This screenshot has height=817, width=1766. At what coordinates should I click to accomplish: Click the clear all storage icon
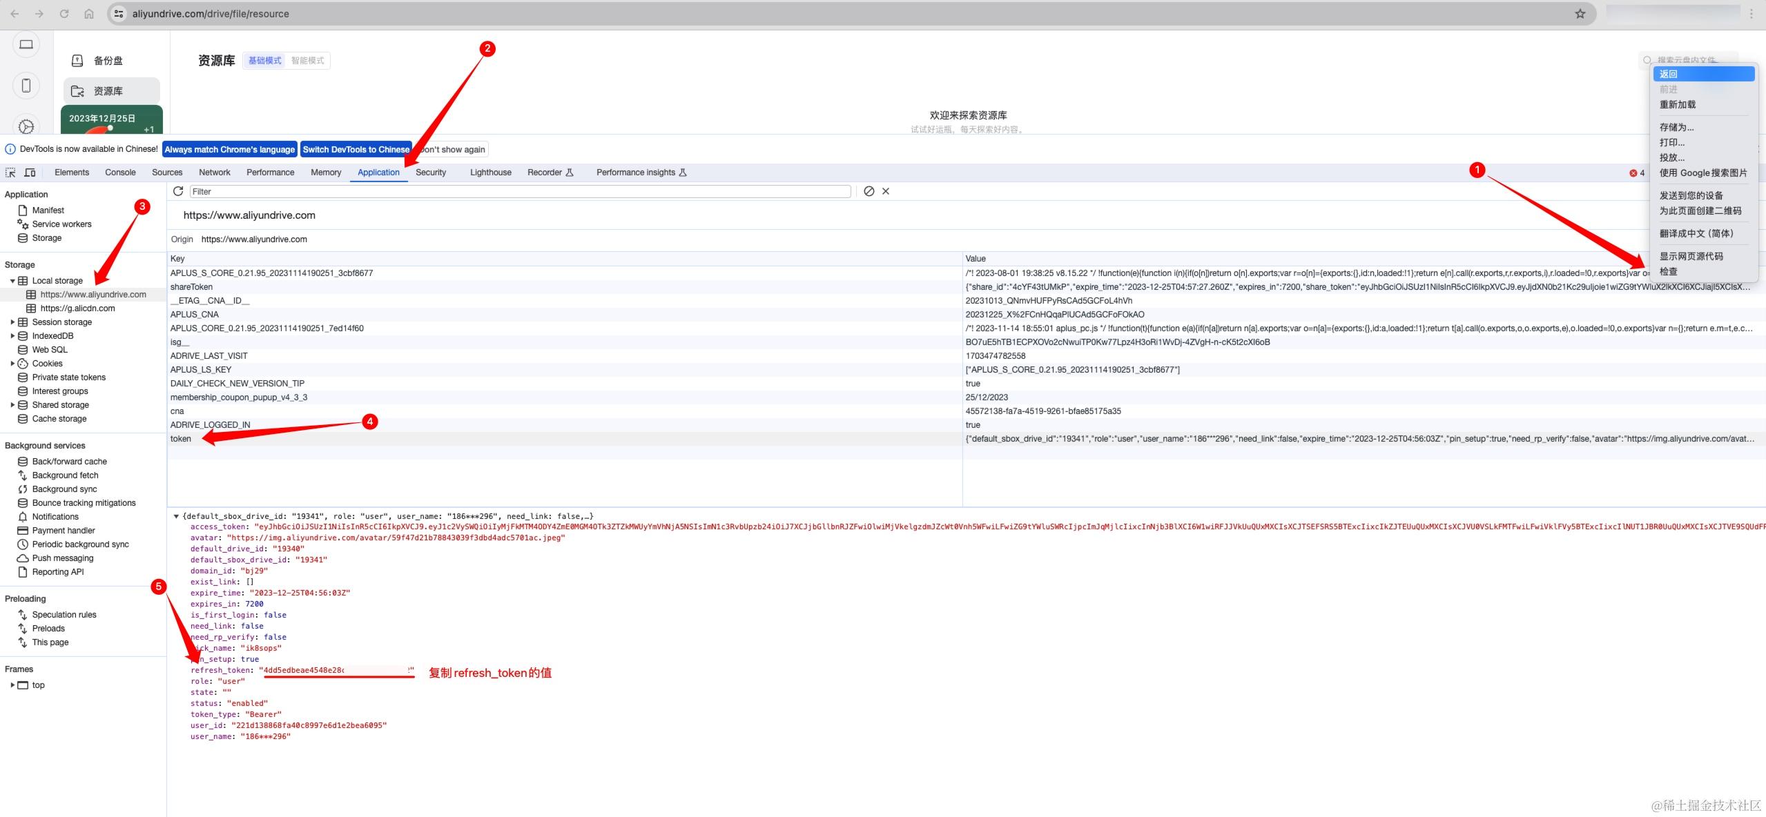click(869, 191)
